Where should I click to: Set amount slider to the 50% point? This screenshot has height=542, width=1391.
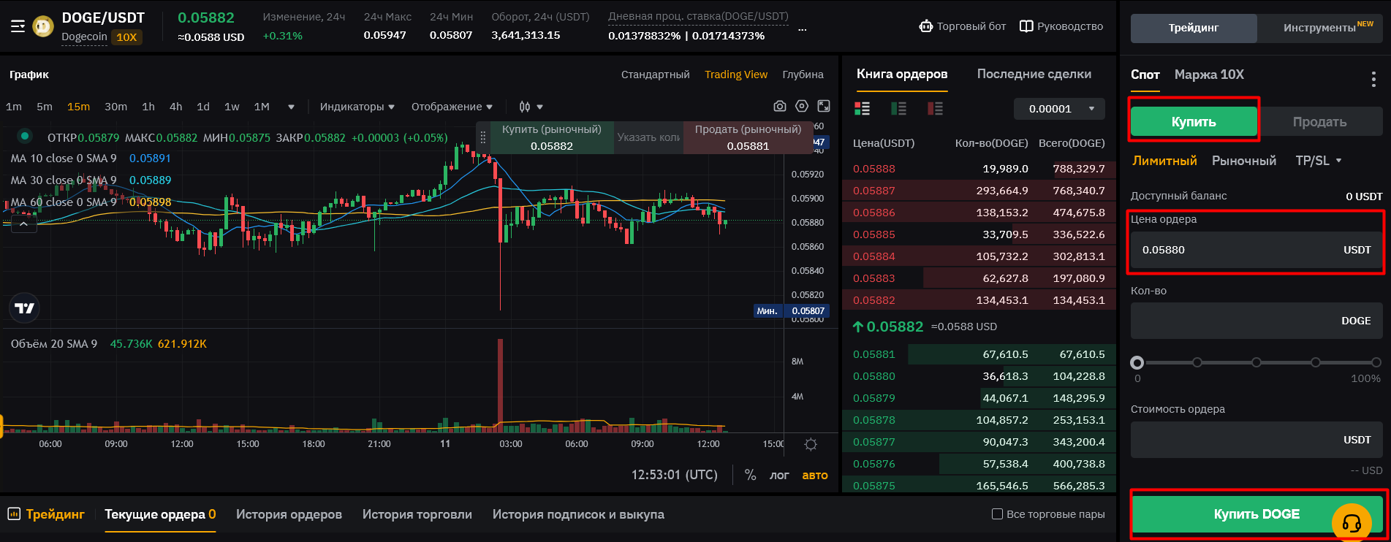coord(1256,362)
